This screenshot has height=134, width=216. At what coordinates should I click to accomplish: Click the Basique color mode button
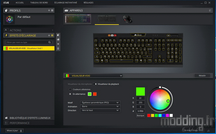(x=140, y=115)
